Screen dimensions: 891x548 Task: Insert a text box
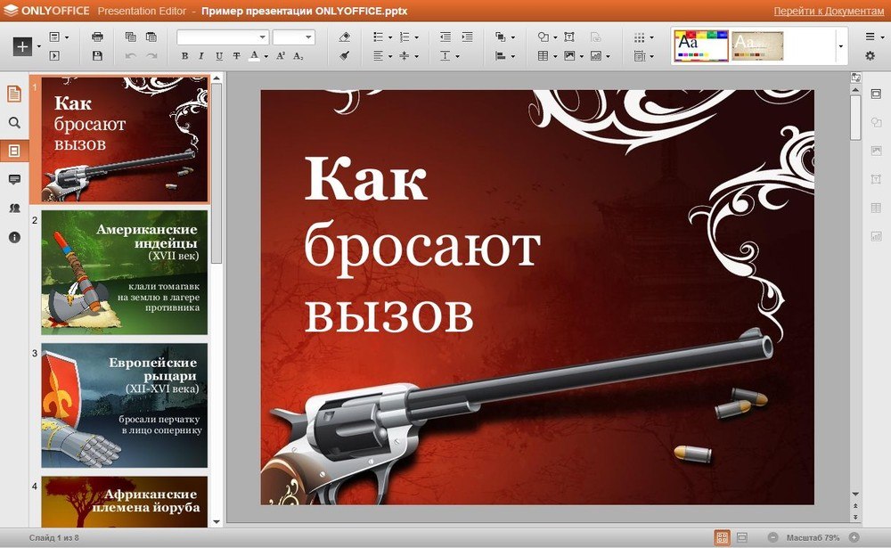point(568,37)
